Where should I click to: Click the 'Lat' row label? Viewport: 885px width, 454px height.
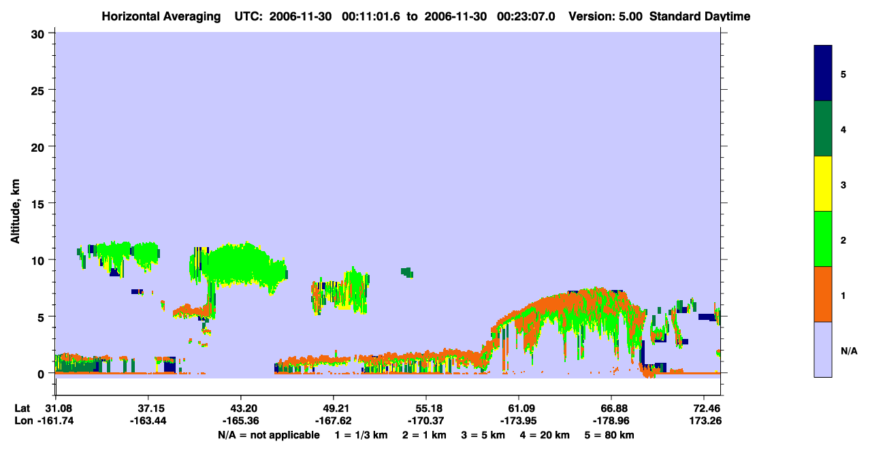click(22, 408)
